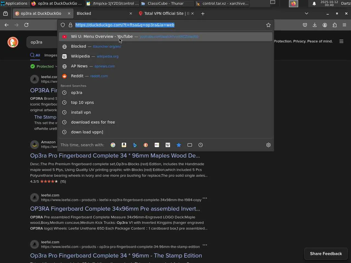Search this time with DuckDuckGo icon
Image resolution: width=351 pixels, height=263 pixels.
(x=146, y=145)
